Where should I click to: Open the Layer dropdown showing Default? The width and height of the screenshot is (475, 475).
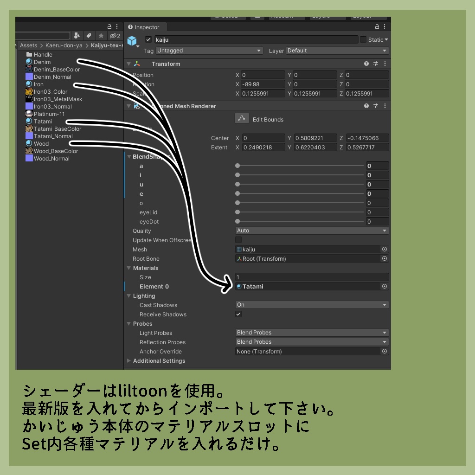pyautogui.click(x=337, y=51)
